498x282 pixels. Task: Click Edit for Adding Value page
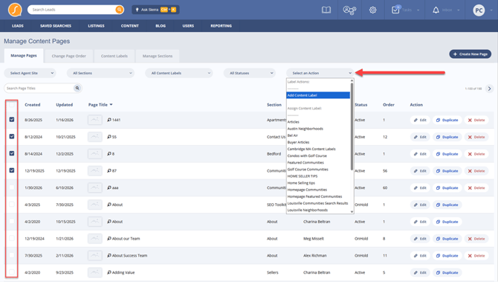pos(420,272)
